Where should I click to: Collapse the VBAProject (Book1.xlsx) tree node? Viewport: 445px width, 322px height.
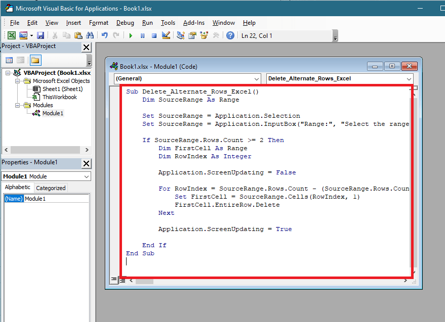pyautogui.click(x=8, y=73)
